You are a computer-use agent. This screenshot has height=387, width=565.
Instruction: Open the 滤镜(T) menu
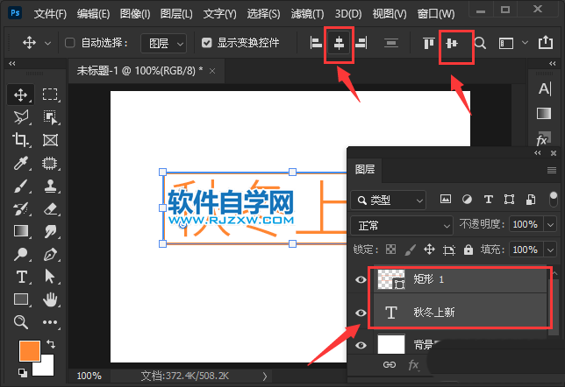point(307,14)
